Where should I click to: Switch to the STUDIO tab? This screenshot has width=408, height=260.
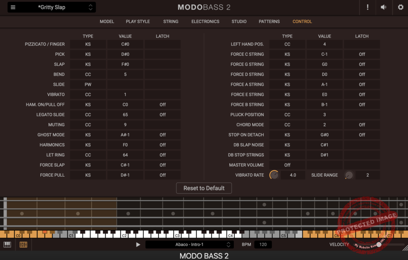tap(239, 22)
